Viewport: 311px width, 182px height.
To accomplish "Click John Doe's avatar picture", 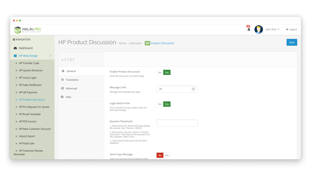I will click(258, 30).
